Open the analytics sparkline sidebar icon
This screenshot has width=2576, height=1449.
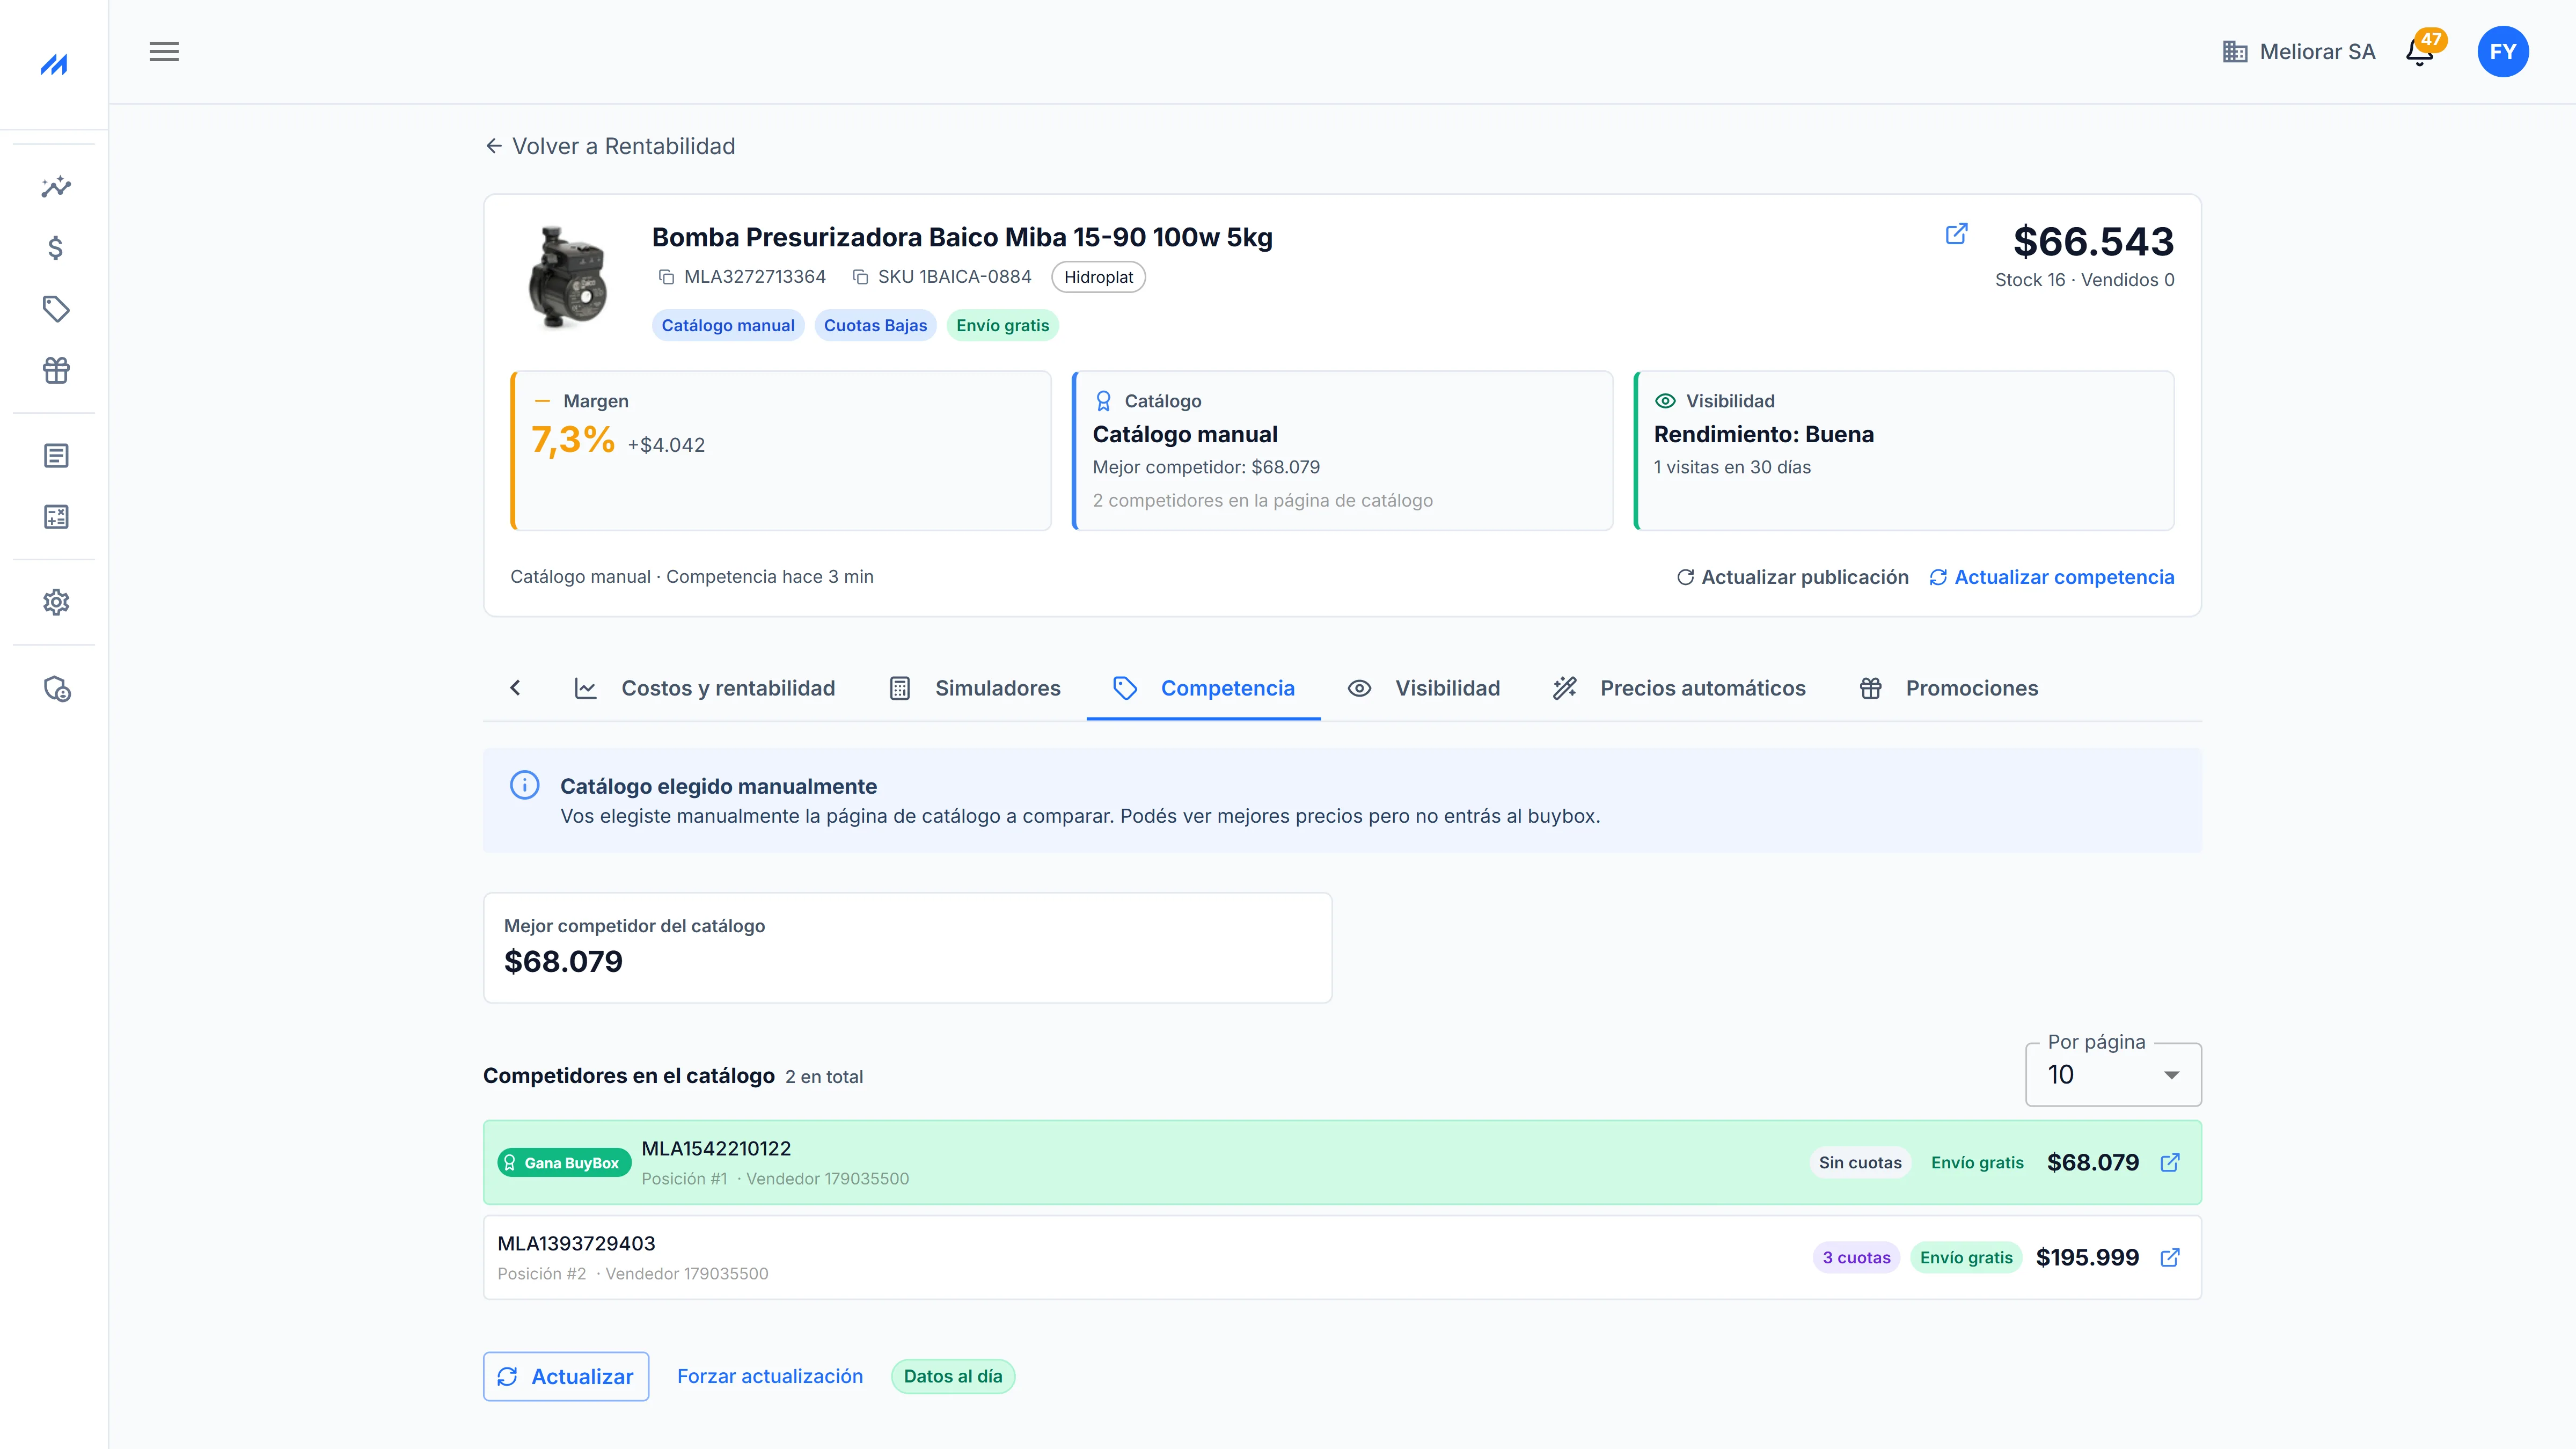click(x=56, y=186)
